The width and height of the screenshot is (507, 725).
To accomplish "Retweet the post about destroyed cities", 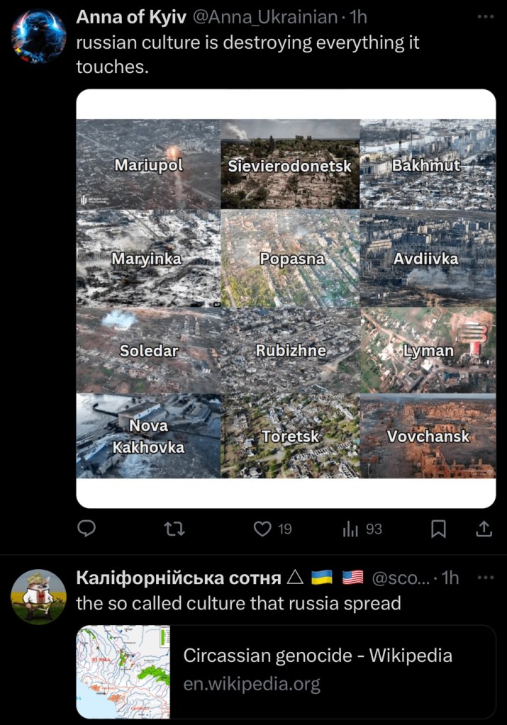I will point(175,529).
